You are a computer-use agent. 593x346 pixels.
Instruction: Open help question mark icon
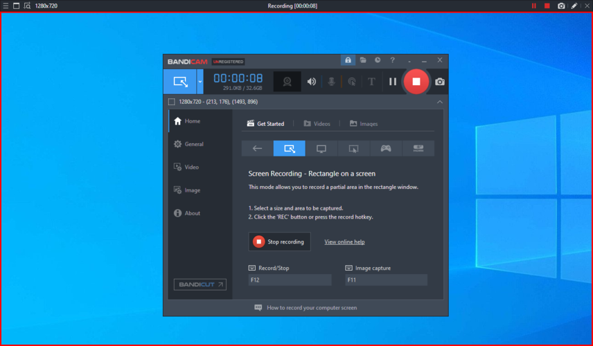click(x=393, y=60)
